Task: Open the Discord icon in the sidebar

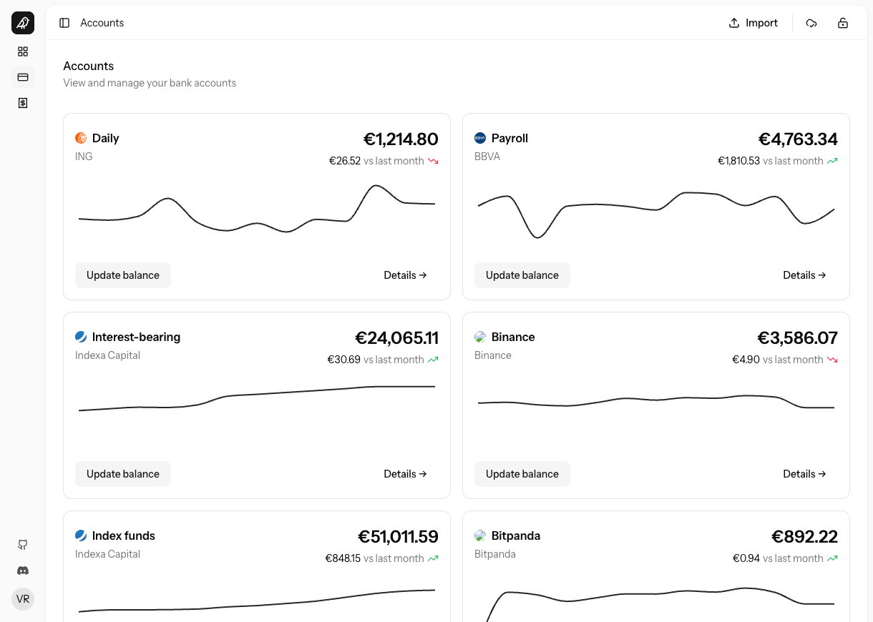Action: pos(22,570)
